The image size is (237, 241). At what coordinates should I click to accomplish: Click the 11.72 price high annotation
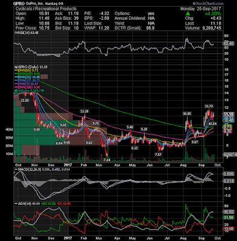click(x=209, y=106)
